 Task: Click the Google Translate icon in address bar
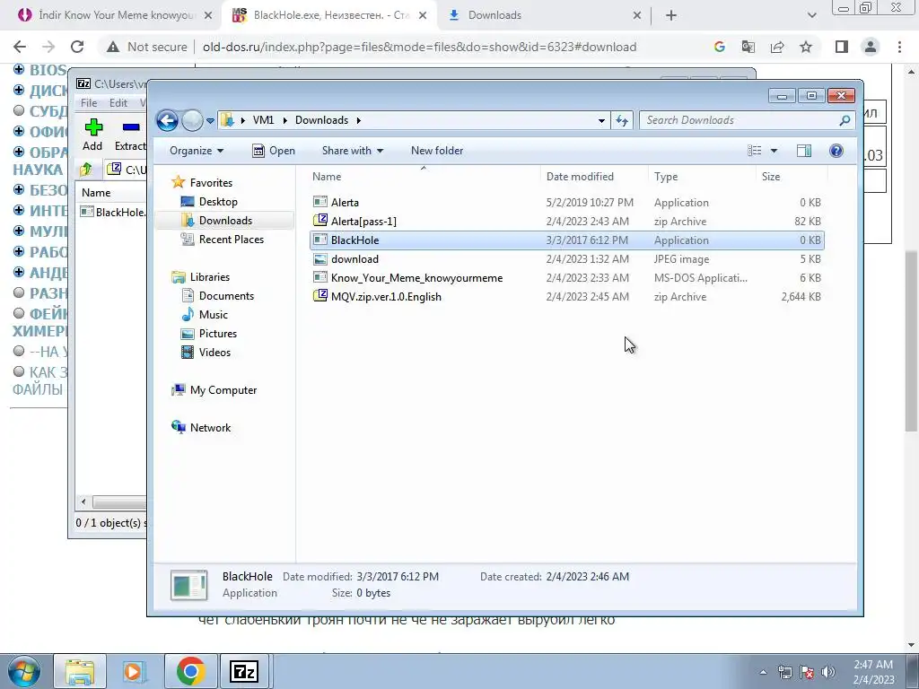pyautogui.click(x=748, y=47)
